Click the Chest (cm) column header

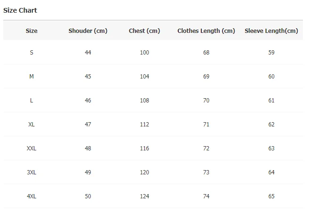click(x=144, y=31)
